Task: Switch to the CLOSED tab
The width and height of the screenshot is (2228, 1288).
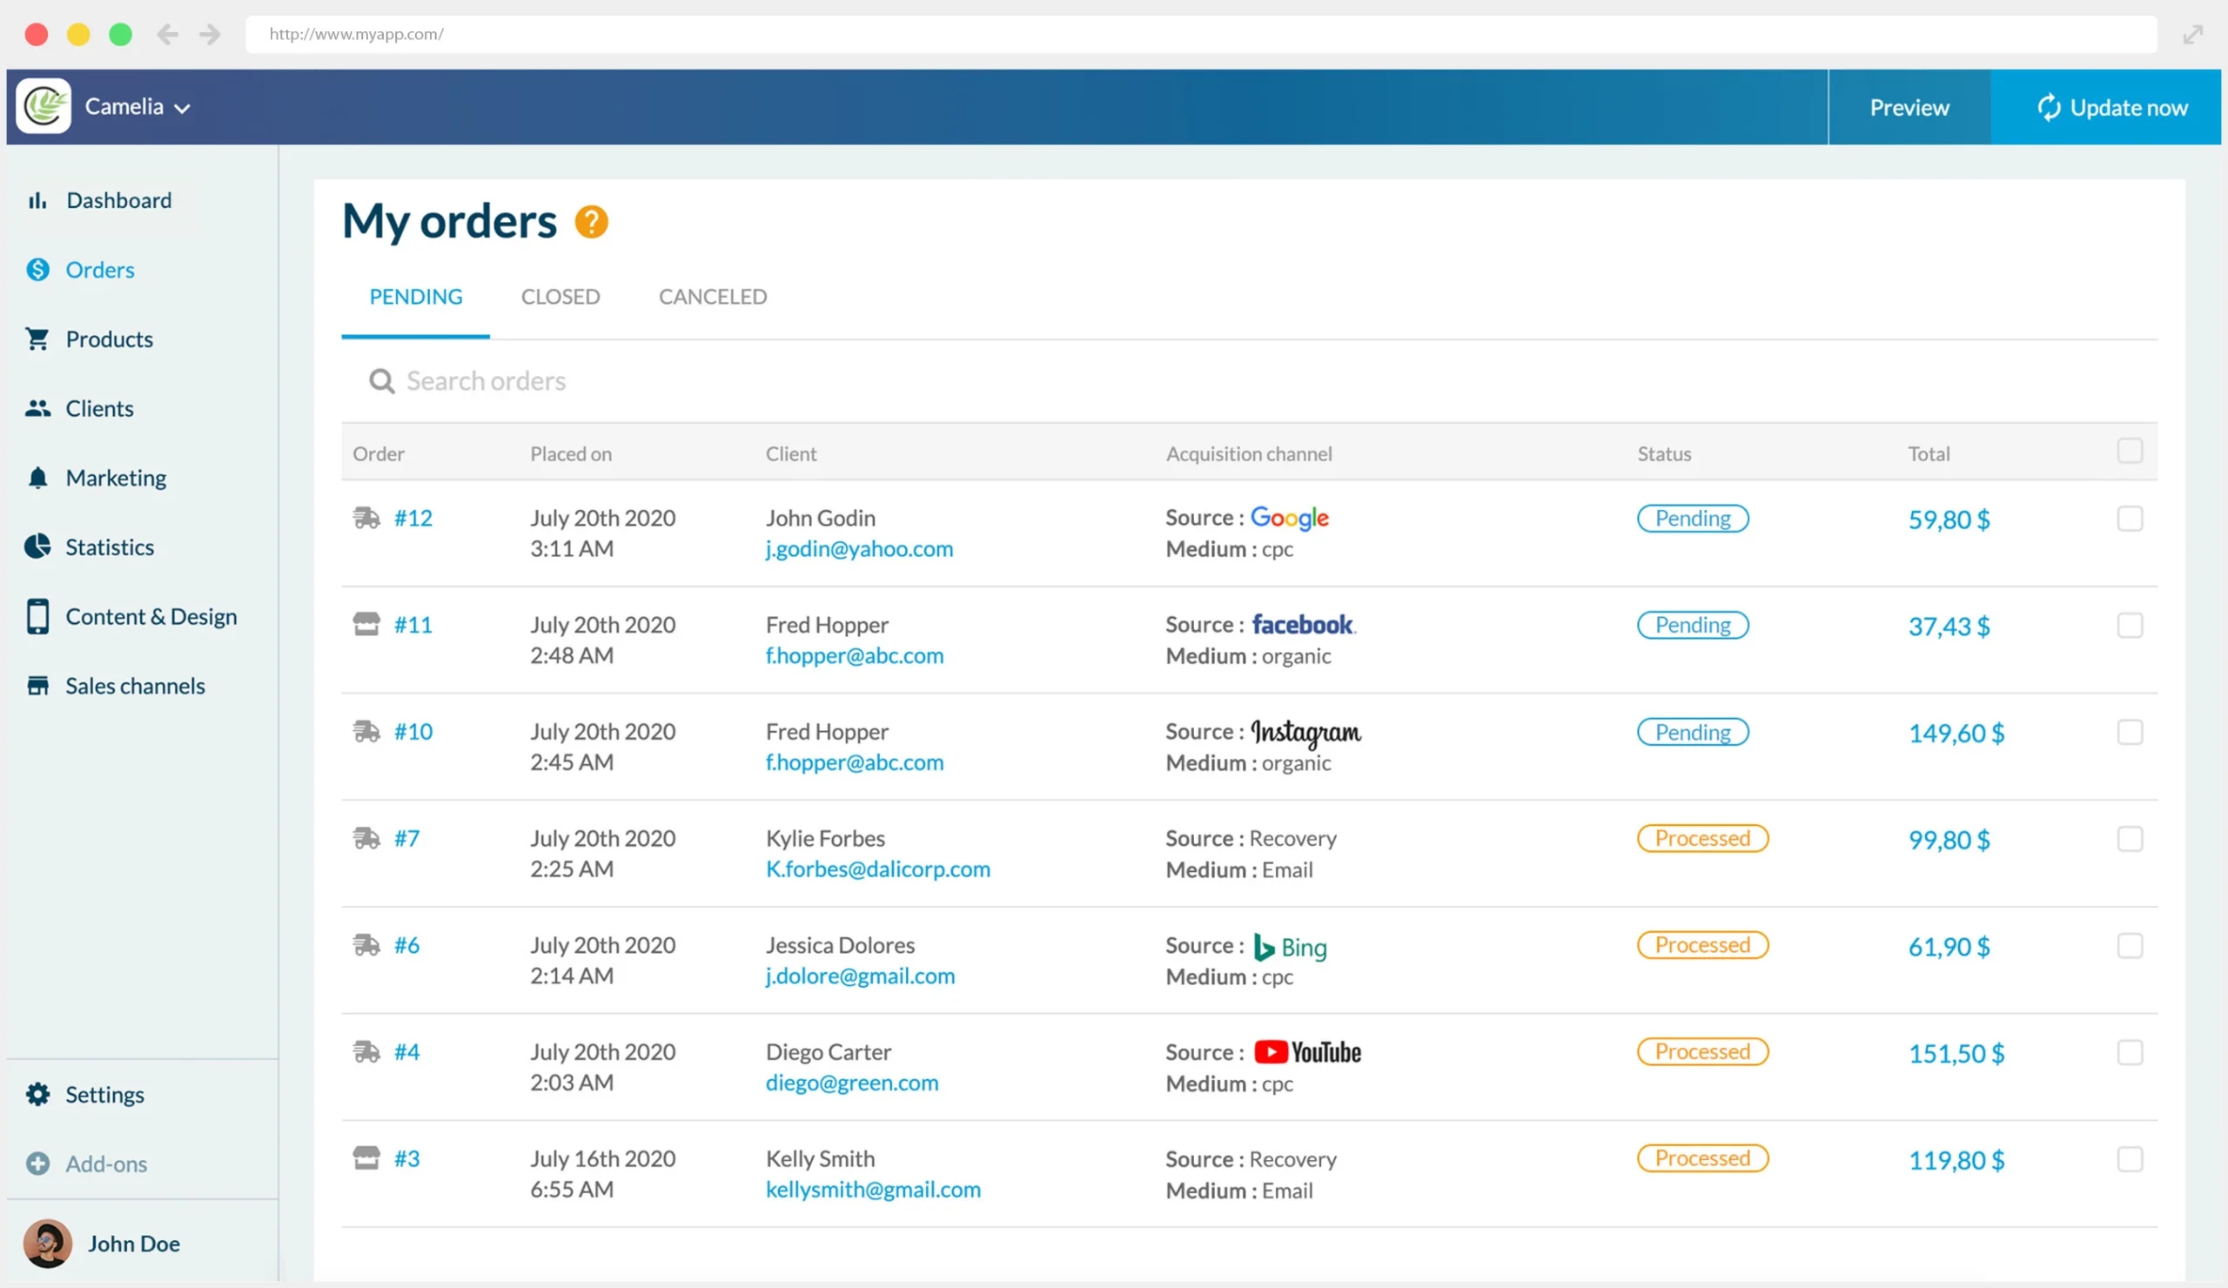Action: (560, 296)
